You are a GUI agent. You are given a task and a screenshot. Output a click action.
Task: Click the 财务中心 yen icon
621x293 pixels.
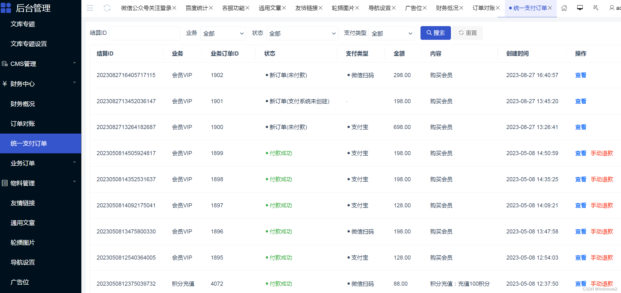(5, 84)
